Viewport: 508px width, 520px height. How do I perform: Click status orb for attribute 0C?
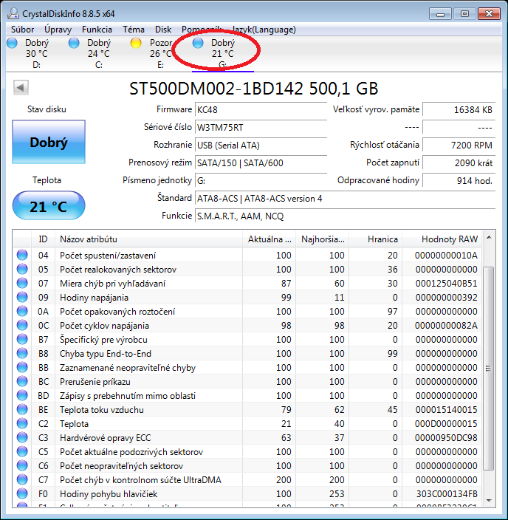(x=22, y=325)
